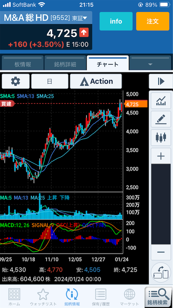Zoom in chart with plus button

[161, 156]
